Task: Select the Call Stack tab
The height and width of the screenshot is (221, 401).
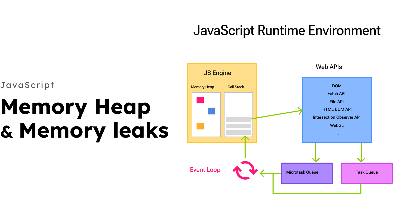Action: pos(236,87)
